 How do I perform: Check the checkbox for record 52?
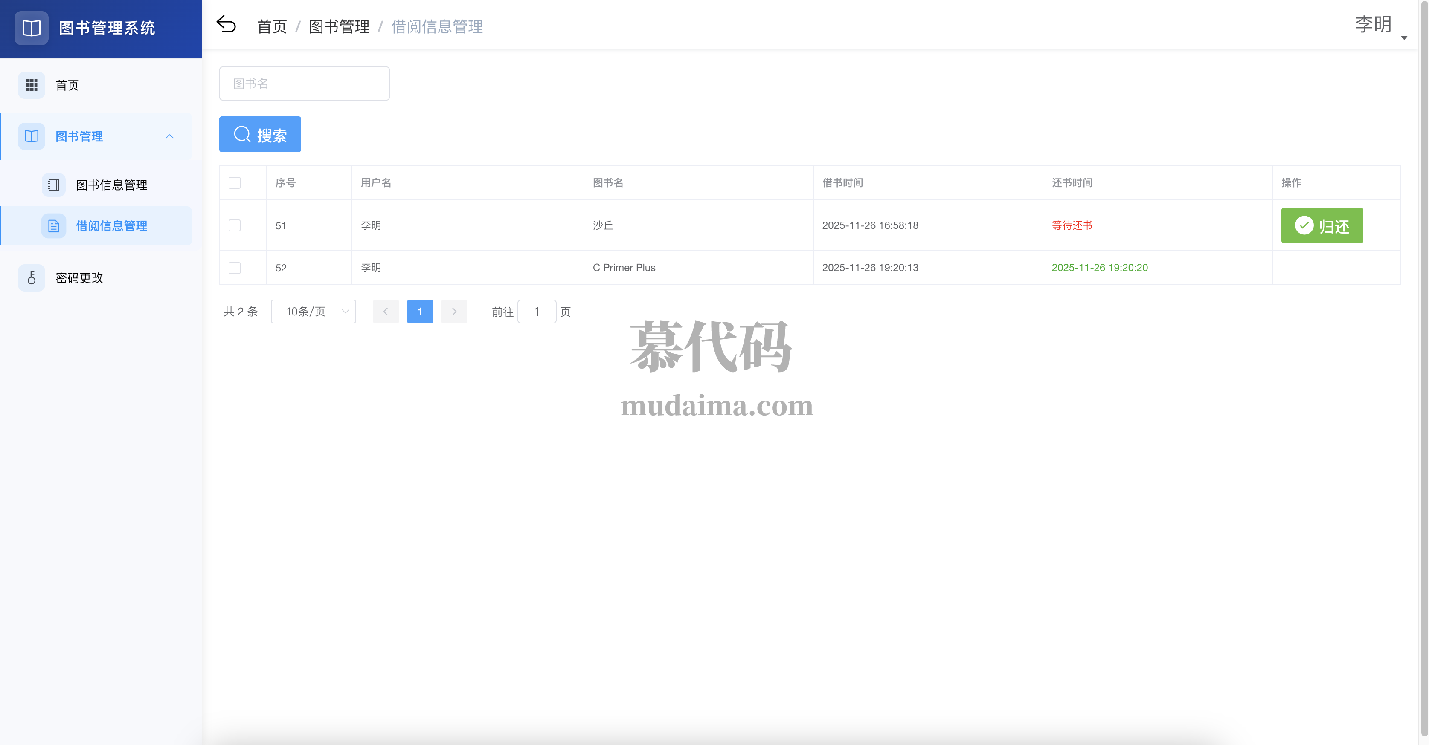(234, 268)
